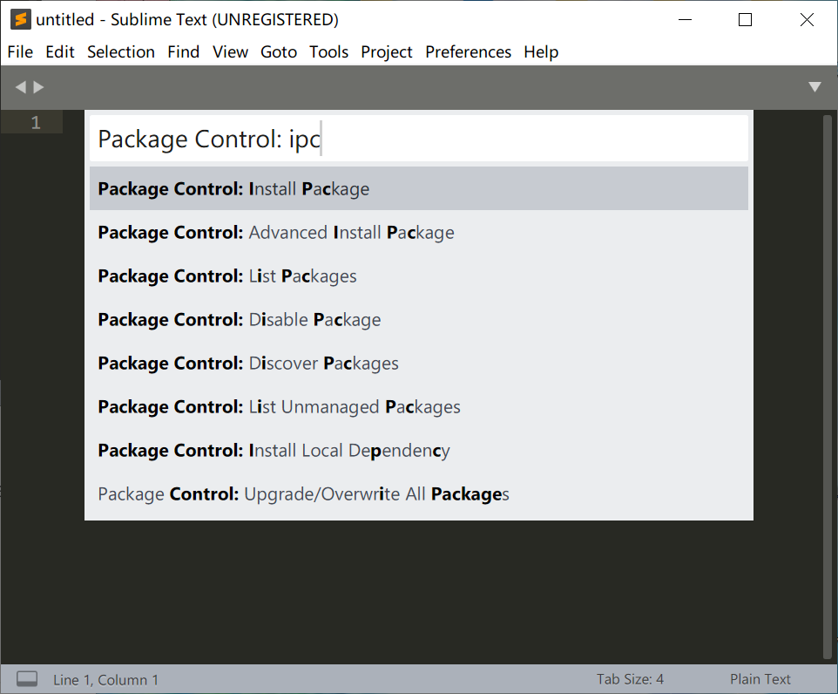Click the overflow triangle on the toolbar
The image size is (838, 694).
(814, 86)
